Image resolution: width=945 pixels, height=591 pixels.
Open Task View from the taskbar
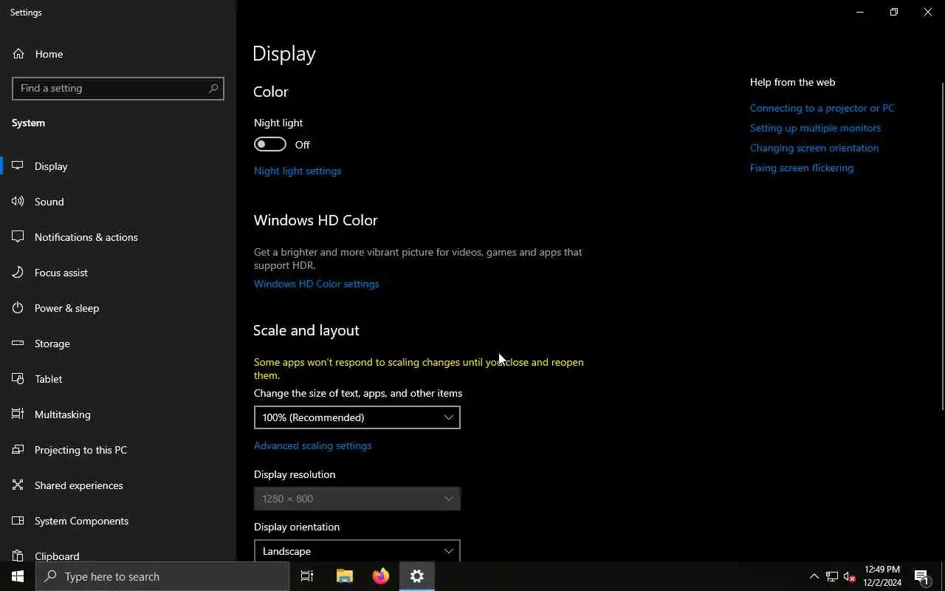pyautogui.click(x=307, y=576)
